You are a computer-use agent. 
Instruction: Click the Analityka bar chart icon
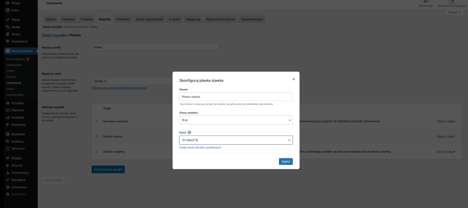8,118
